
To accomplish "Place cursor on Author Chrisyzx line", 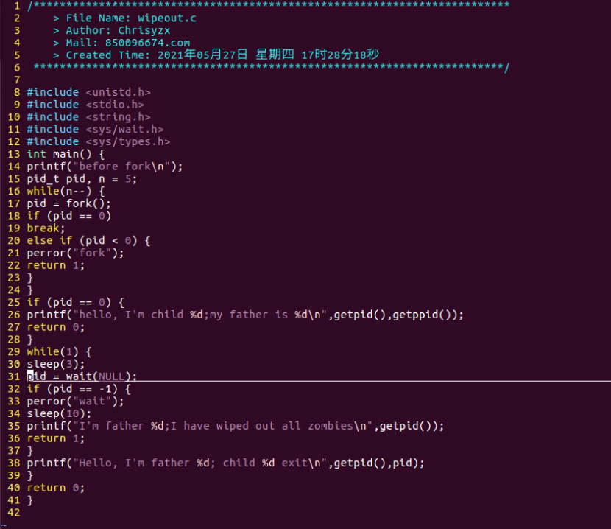I will (x=111, y=30).
